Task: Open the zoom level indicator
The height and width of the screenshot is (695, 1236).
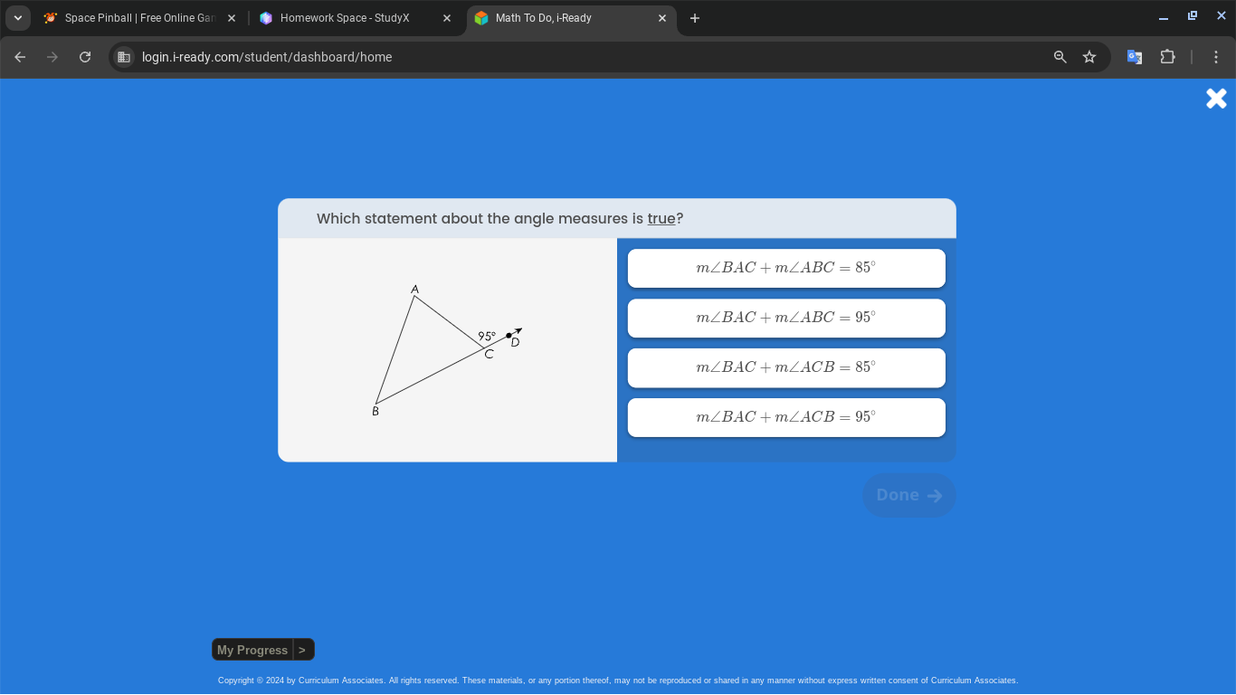Action: tap(1060, 57)
